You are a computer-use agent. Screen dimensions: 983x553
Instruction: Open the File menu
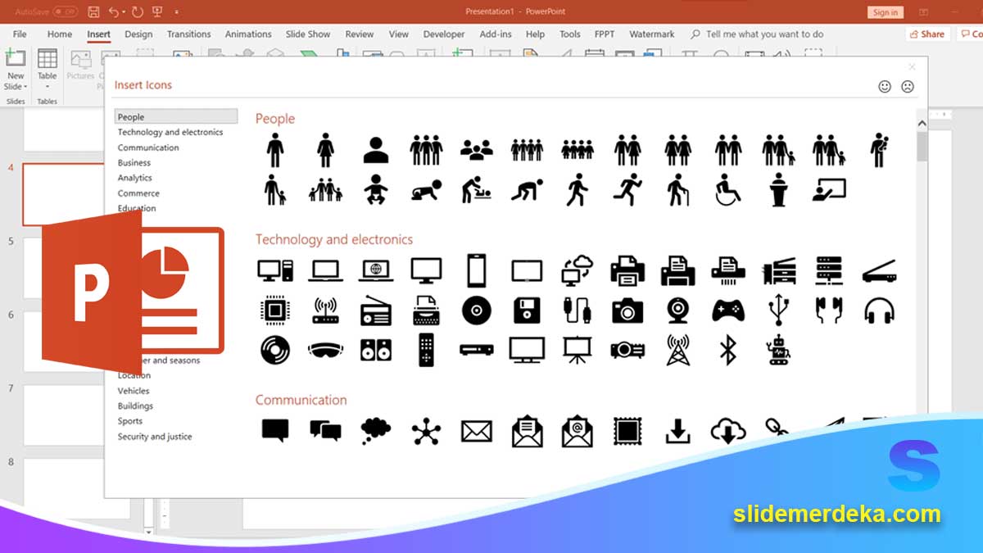pos(20,34)
